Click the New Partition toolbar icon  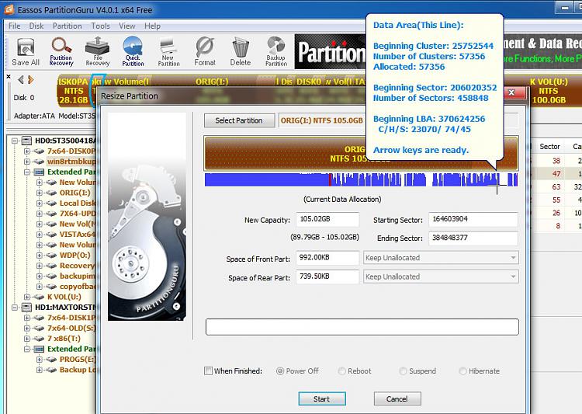tap(168, 51)
